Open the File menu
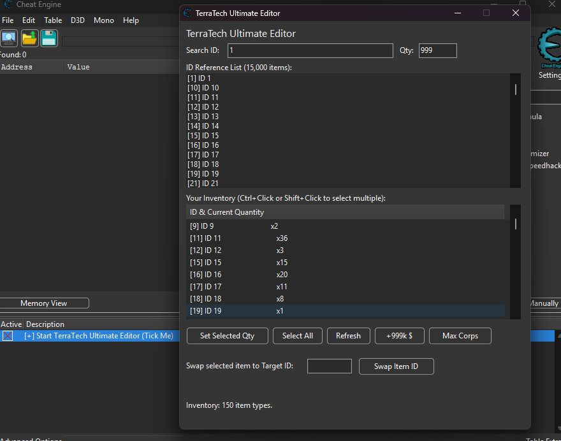 8,20
